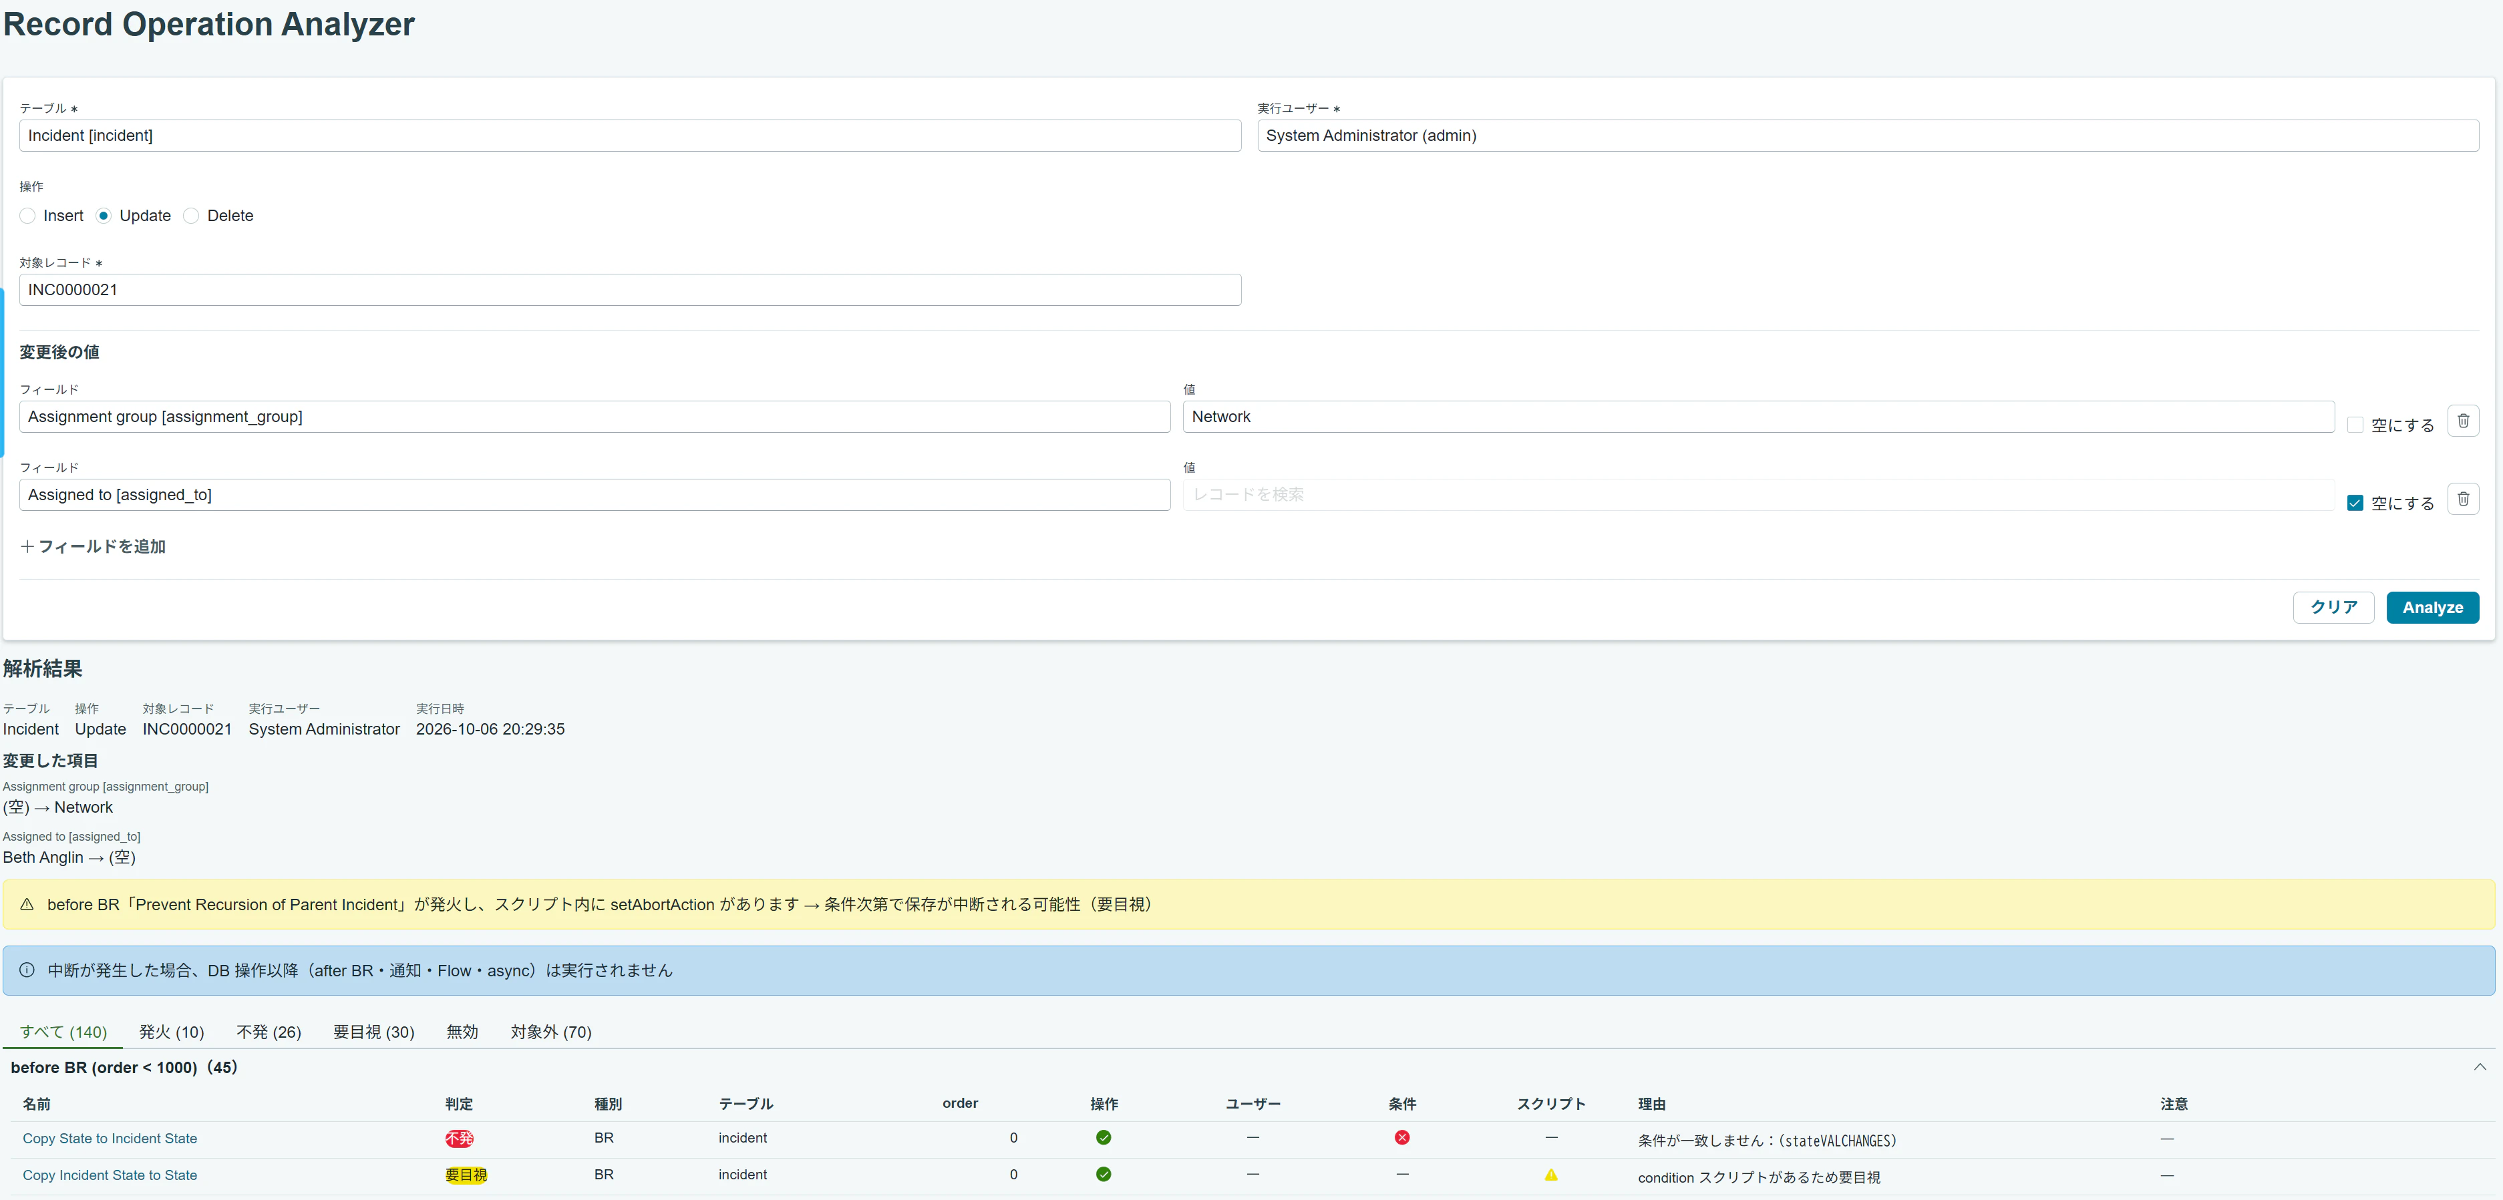This screenshot has width=2503, height=1200.
Task: Click the クリア button
Action: click(x=2333, y=607)
